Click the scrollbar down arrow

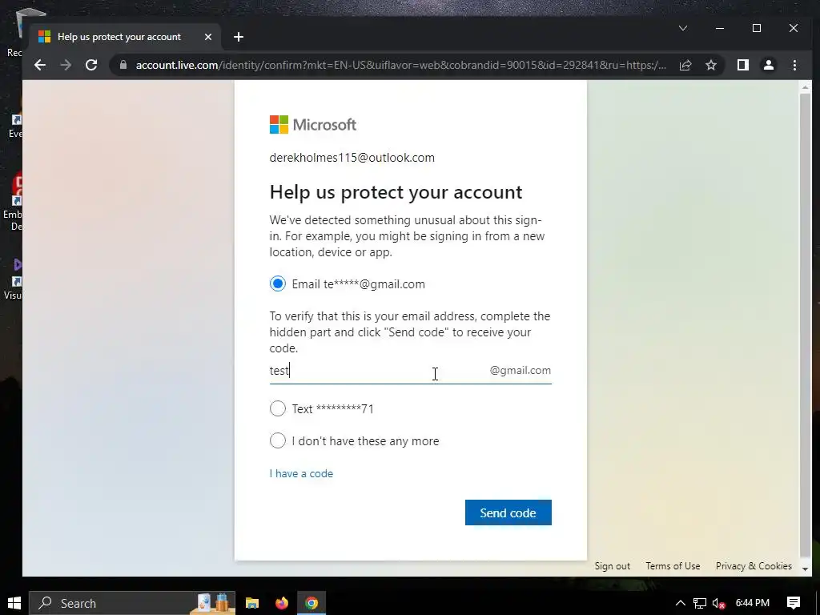tap(806, 569)
